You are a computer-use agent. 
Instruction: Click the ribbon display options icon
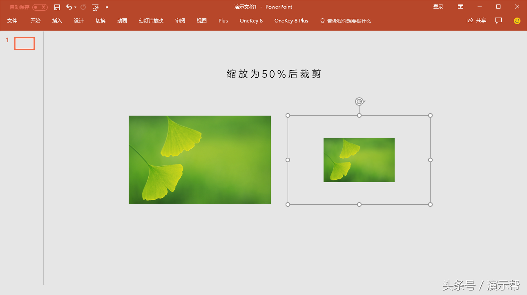coord(460,7)
